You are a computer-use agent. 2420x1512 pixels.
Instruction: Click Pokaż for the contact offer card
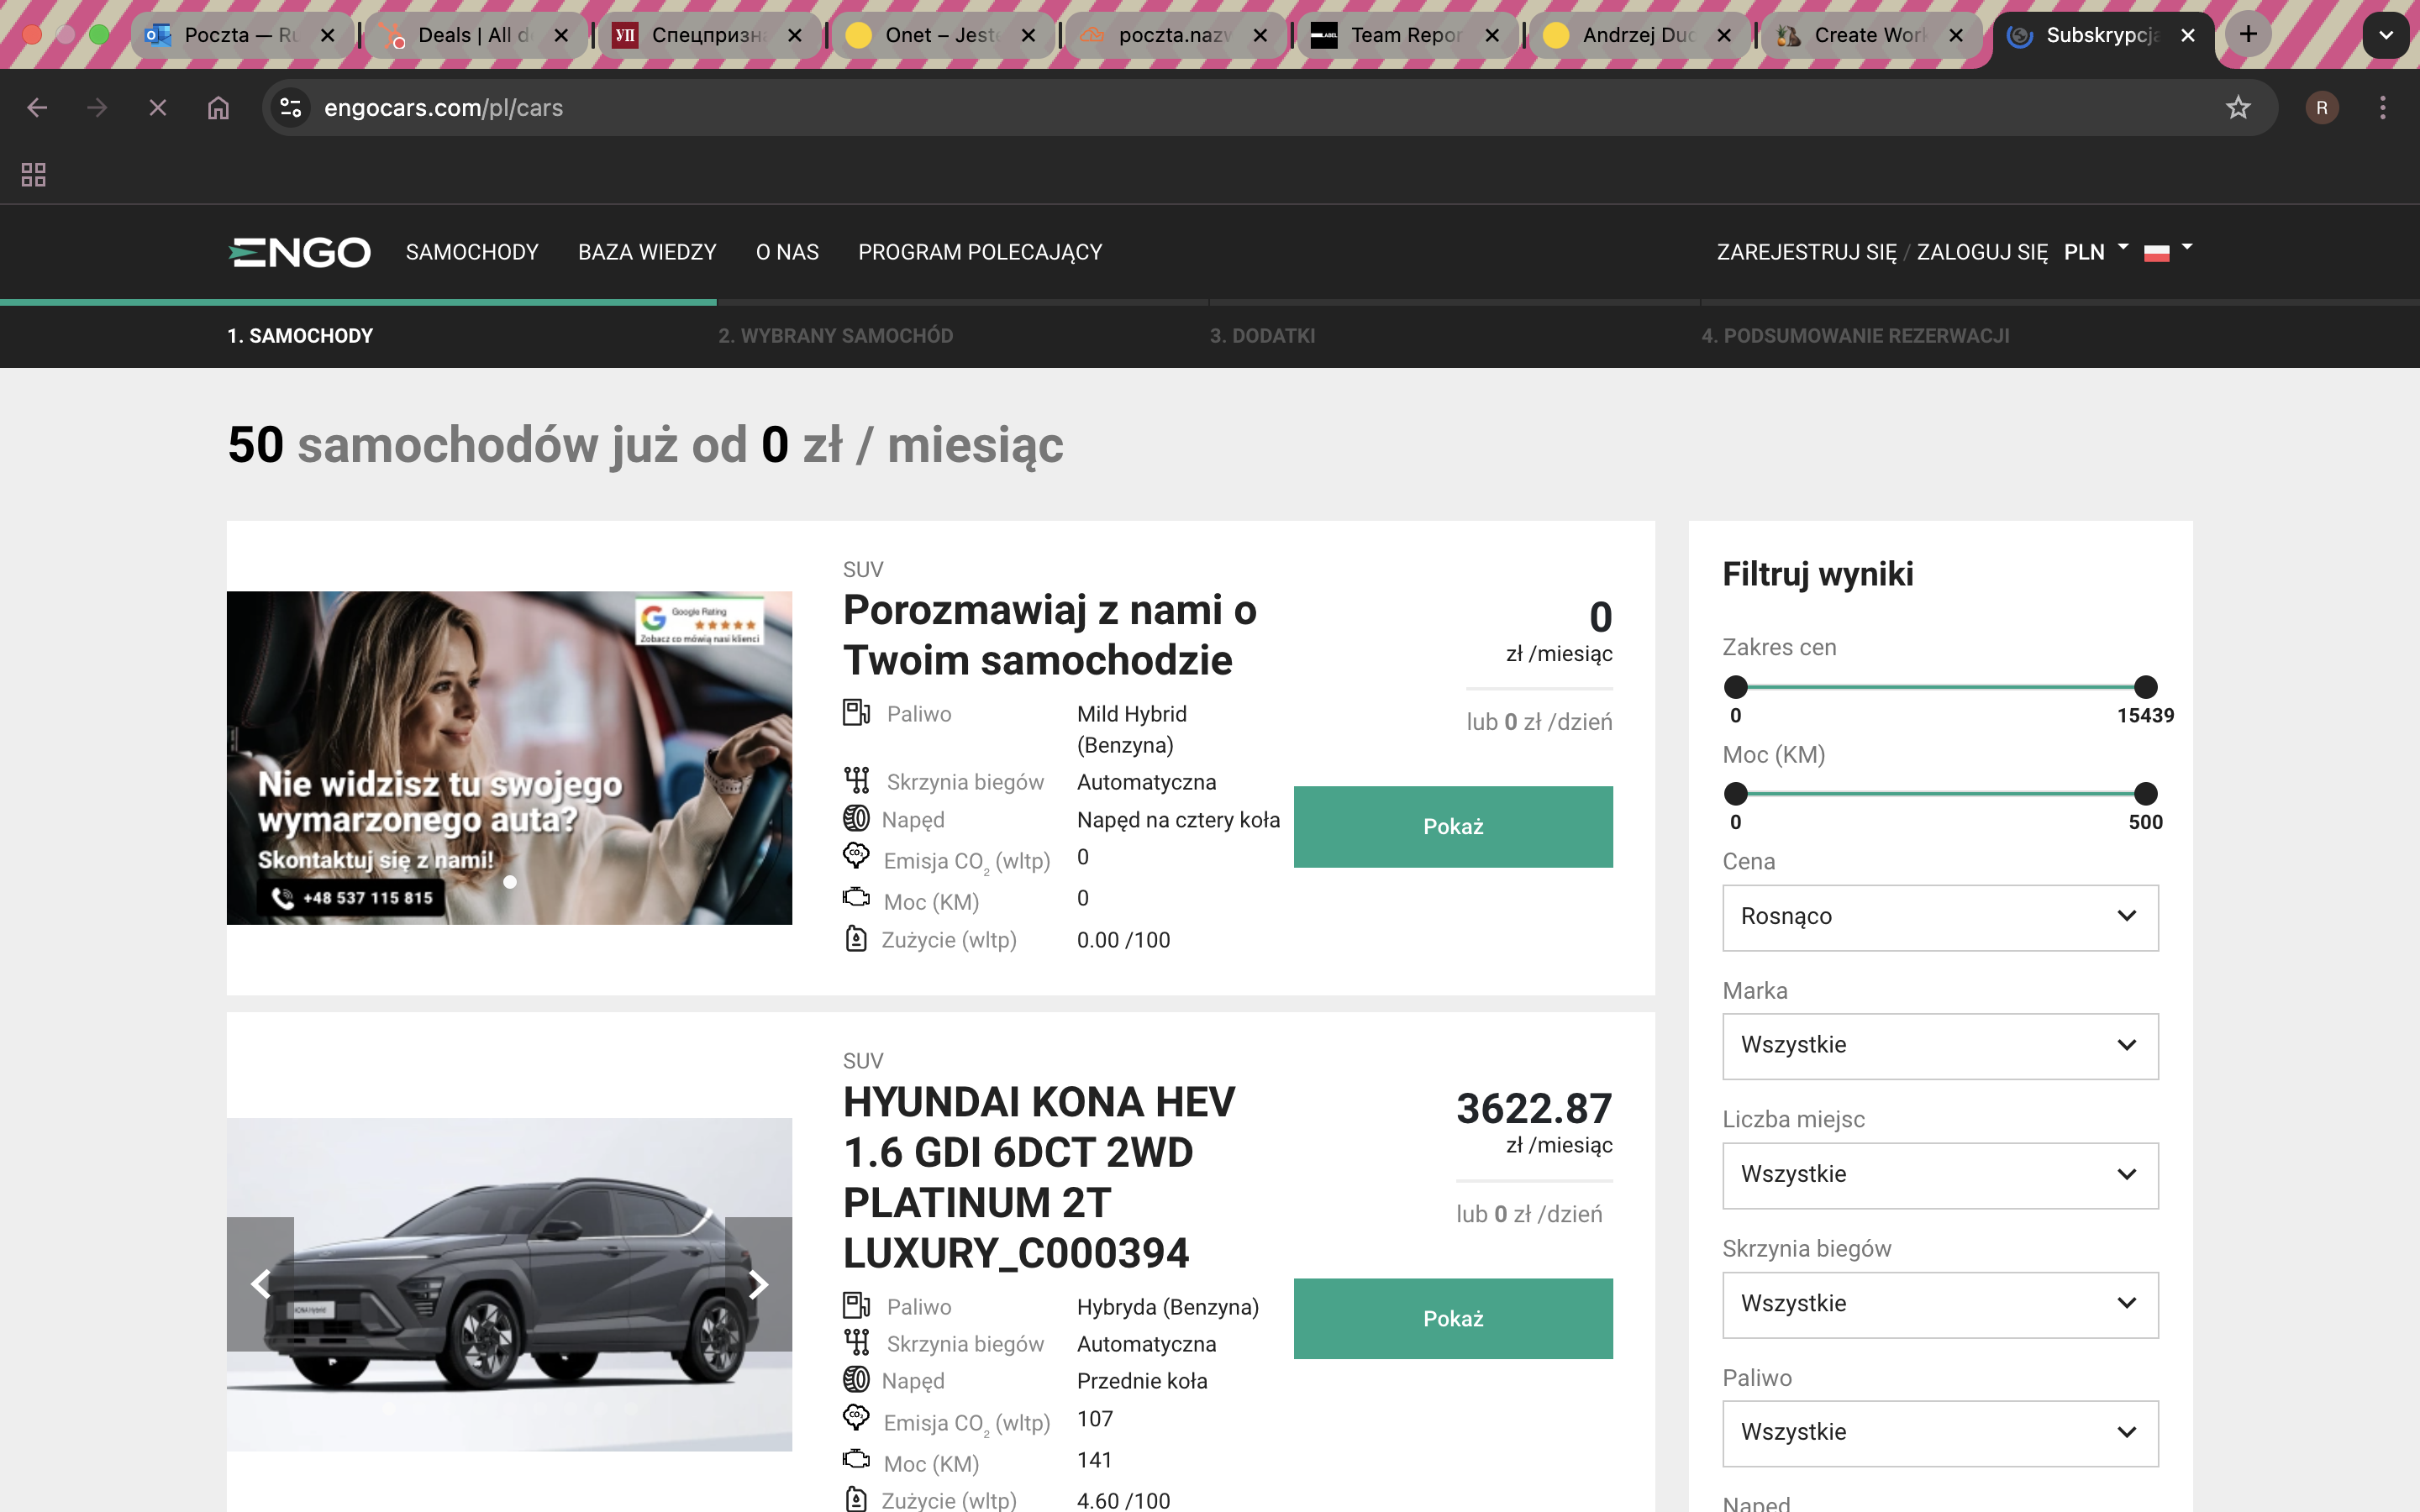click(1453, 827)
